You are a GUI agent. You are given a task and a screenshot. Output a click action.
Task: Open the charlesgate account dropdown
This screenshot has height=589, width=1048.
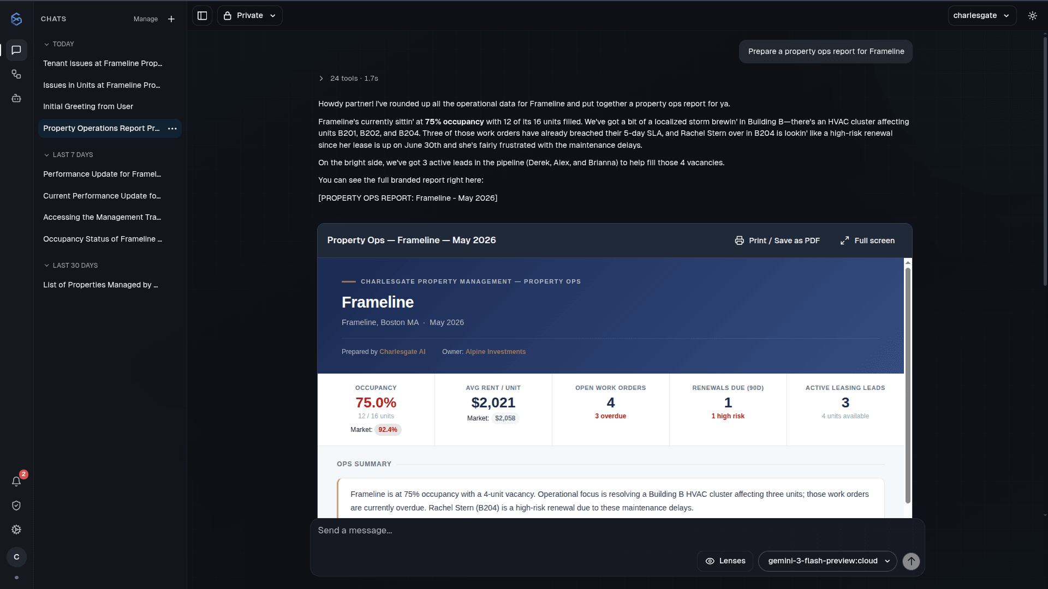(981, 15)
